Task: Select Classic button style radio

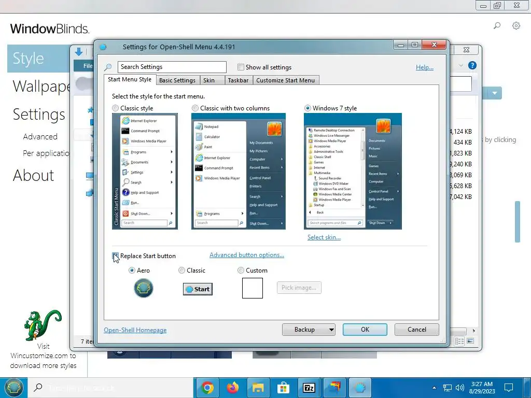Action: [x=181, y=270]
